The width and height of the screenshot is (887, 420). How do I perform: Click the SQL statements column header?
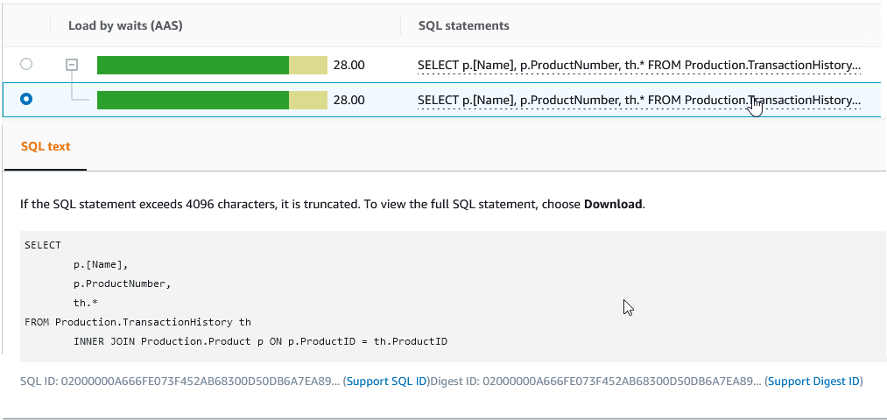pos(463,26)
